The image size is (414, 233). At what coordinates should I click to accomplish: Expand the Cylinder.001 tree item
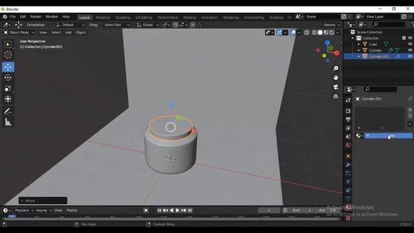[358, 56]
